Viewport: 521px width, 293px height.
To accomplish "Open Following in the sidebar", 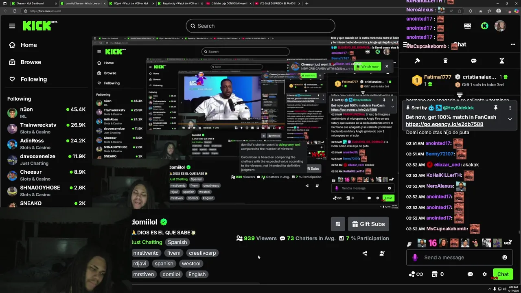I will pos(28,79).
